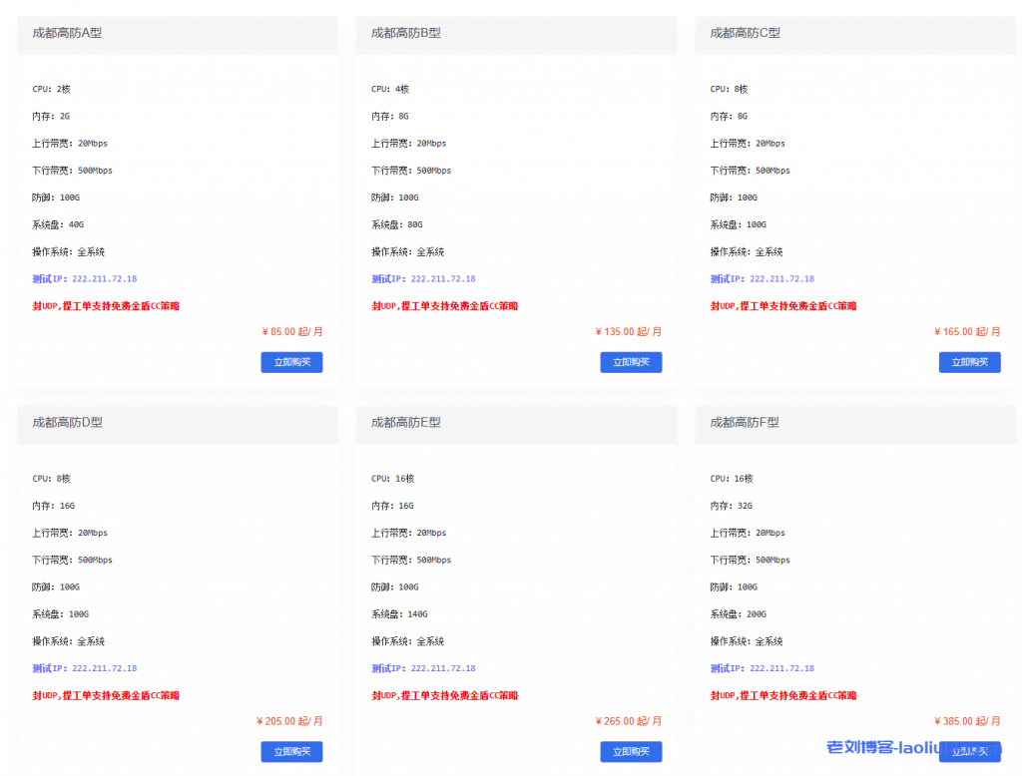Click 立即购买 button for 成都高防F型

(969, 752)
